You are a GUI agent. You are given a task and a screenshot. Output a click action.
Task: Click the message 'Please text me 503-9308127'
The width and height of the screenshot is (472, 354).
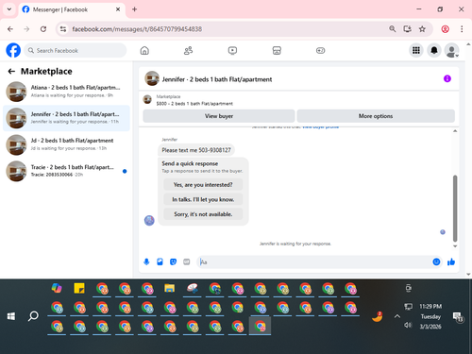196,150
